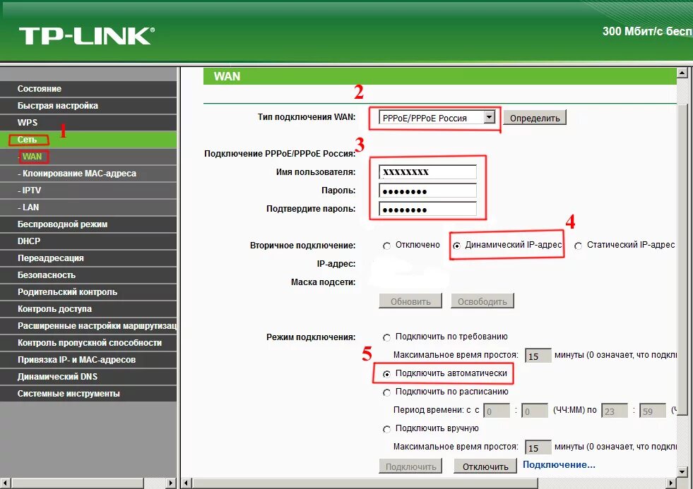
Task: Focus the Имя пользователя input field
Action: click(427, 172)
